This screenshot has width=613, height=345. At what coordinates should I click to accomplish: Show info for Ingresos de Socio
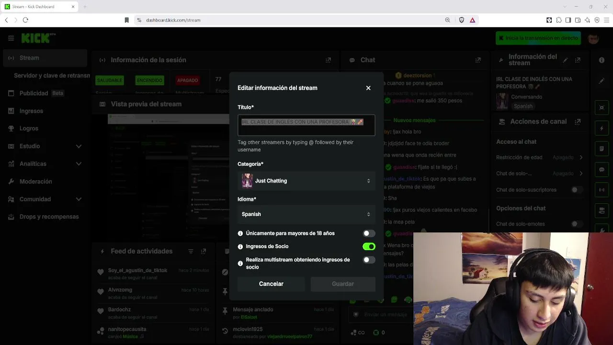pos(240,247)
